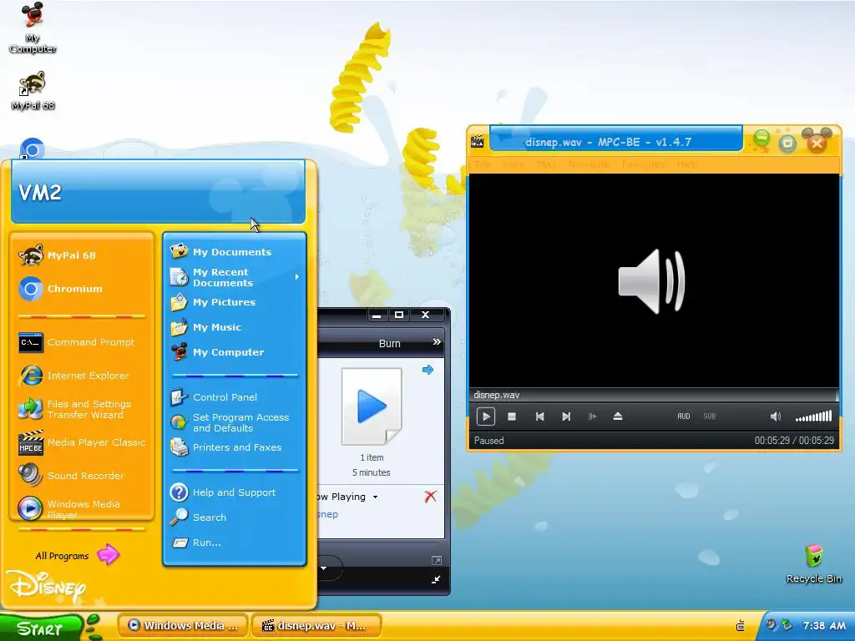The width and height of the screenshot is (855, 641).
Task: Open the Run... dialog
Action: [x=235, y=543]
